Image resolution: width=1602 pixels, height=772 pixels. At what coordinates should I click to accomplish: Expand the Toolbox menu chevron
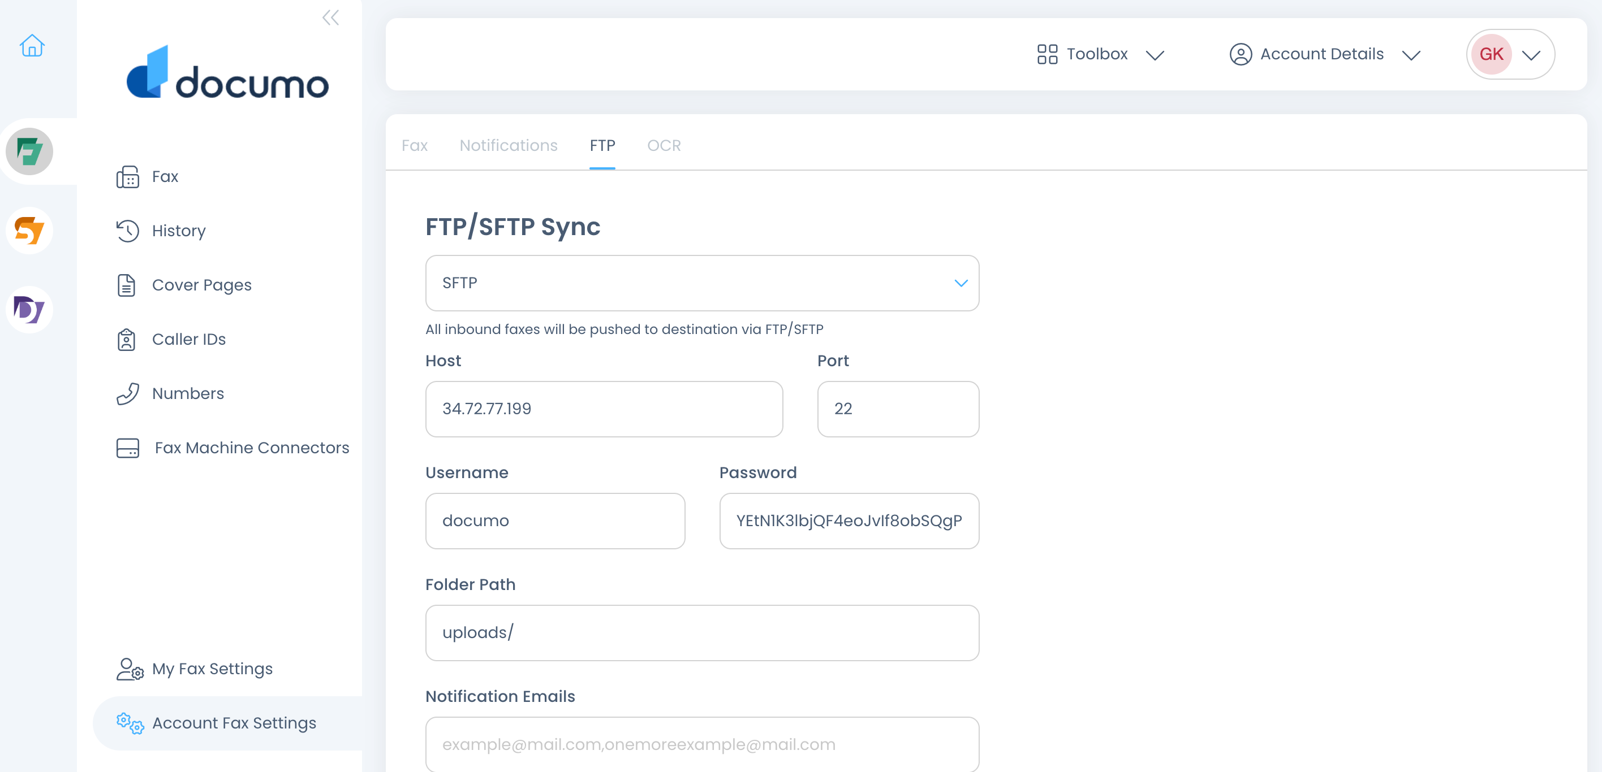tap(1155, 55)
